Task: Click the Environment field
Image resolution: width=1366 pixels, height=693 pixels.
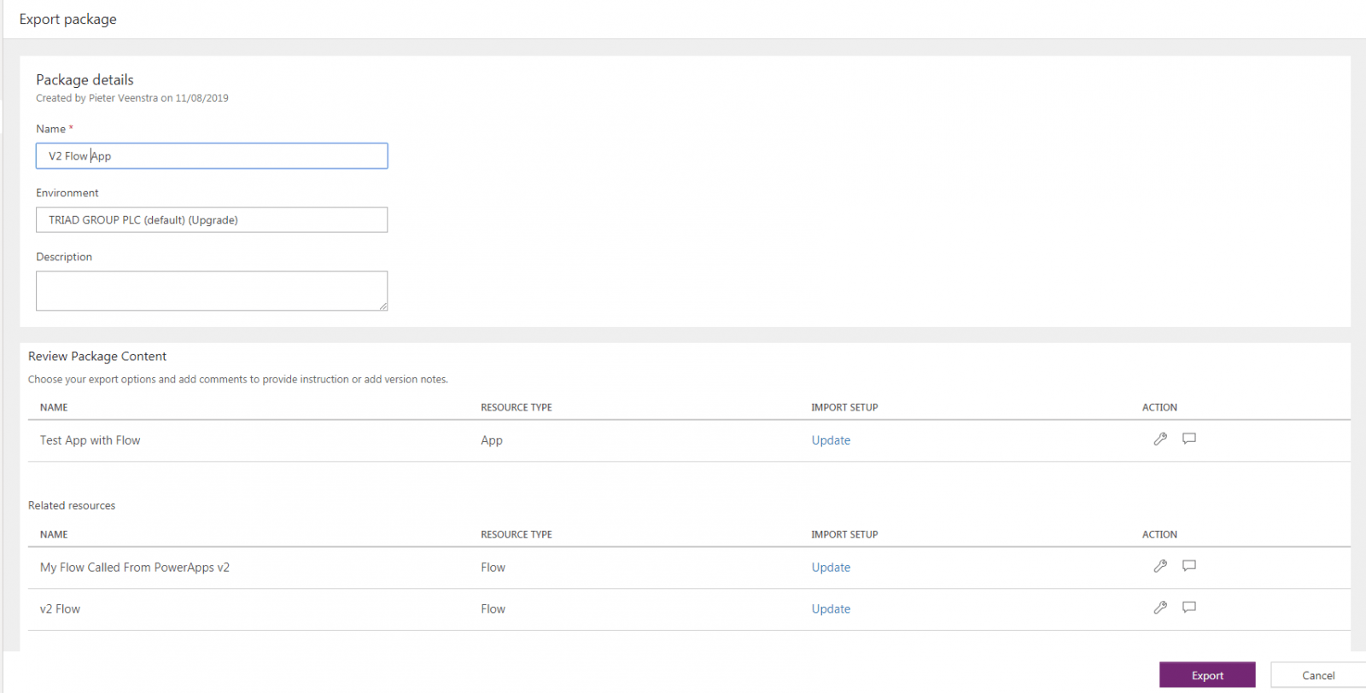Action: [x=212, y=220]
